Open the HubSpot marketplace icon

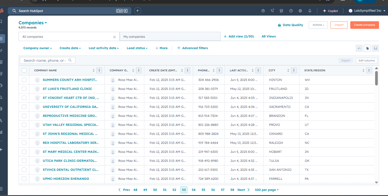coord(281,11)
